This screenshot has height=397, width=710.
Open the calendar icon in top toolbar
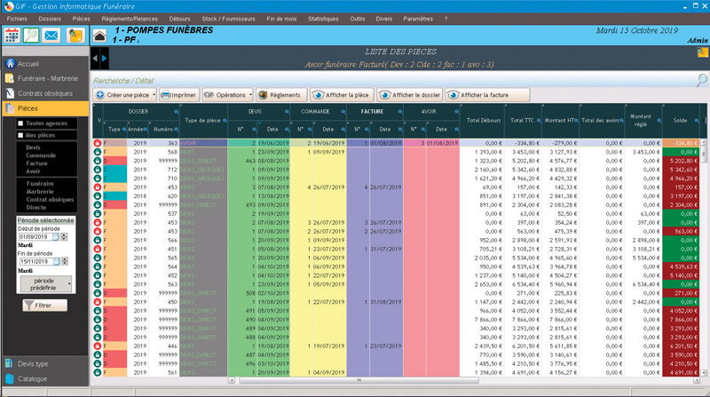click(12, 36)
